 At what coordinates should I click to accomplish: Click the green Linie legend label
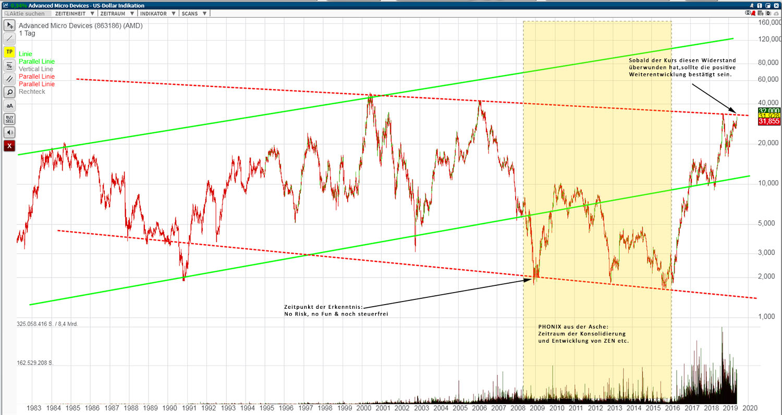tap(25, 54)
